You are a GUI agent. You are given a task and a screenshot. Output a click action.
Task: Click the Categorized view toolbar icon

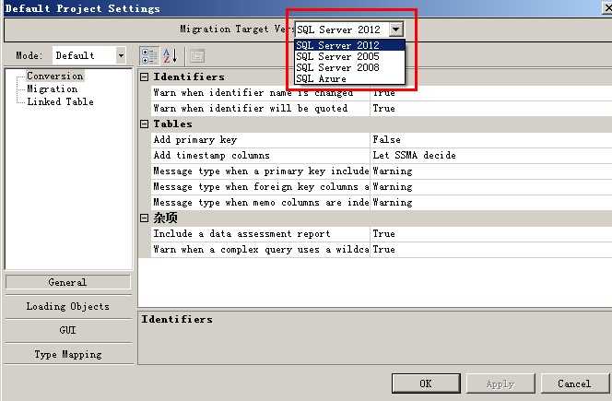tap(149, 55)
